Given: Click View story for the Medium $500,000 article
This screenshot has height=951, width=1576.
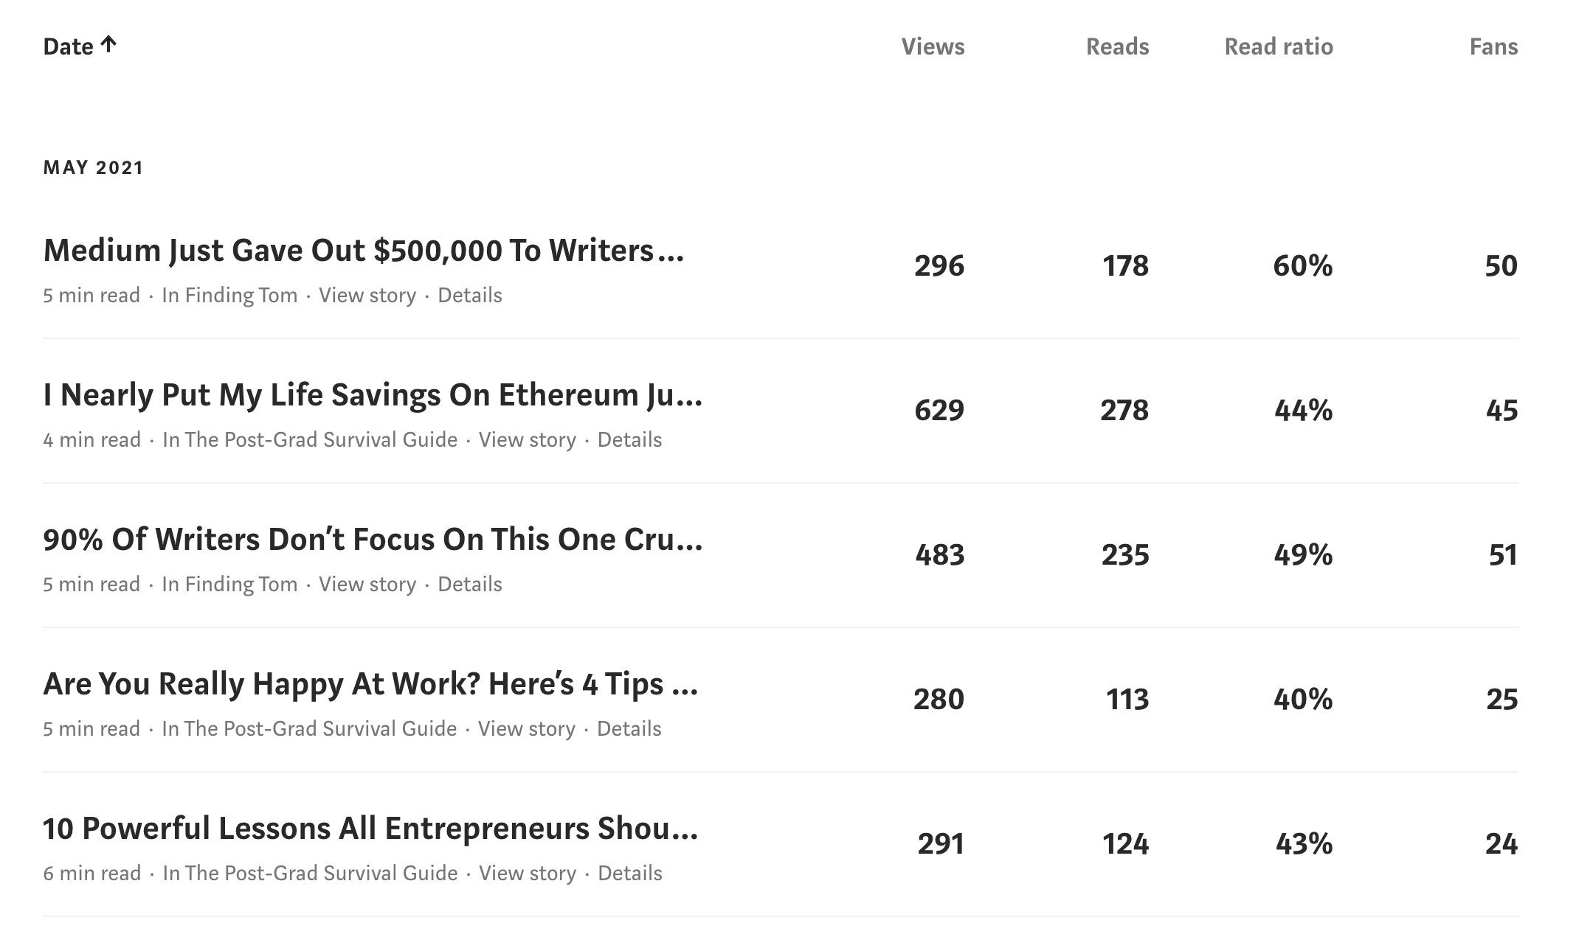Looking at the screenshot, I should tap(367, 295).
